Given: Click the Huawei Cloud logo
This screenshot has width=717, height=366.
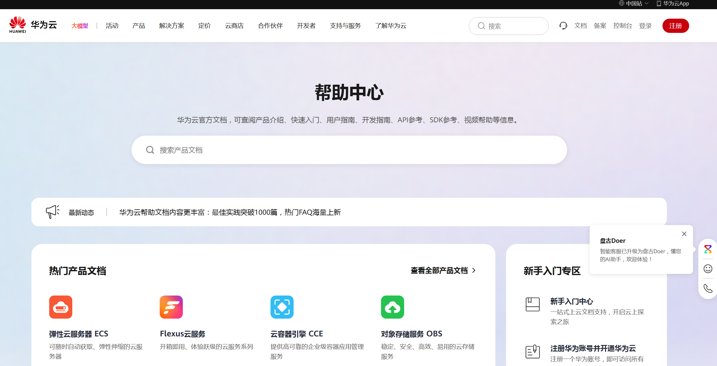Looking at the screenshot, I should tap(33, 25).
